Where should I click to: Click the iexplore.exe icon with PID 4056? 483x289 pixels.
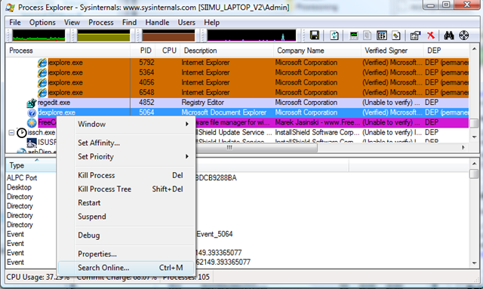click(42, 82)
